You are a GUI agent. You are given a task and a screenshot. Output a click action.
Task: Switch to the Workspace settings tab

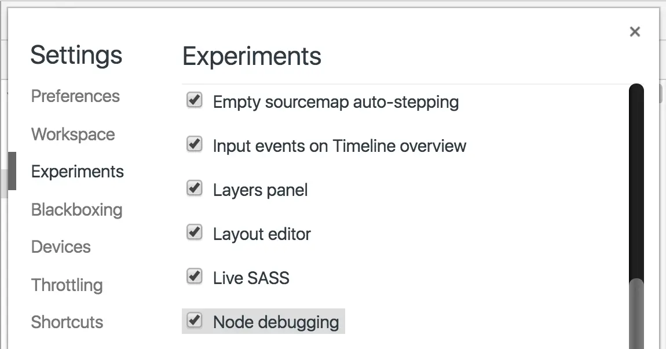pyautogui.click(x=73, y=134)
